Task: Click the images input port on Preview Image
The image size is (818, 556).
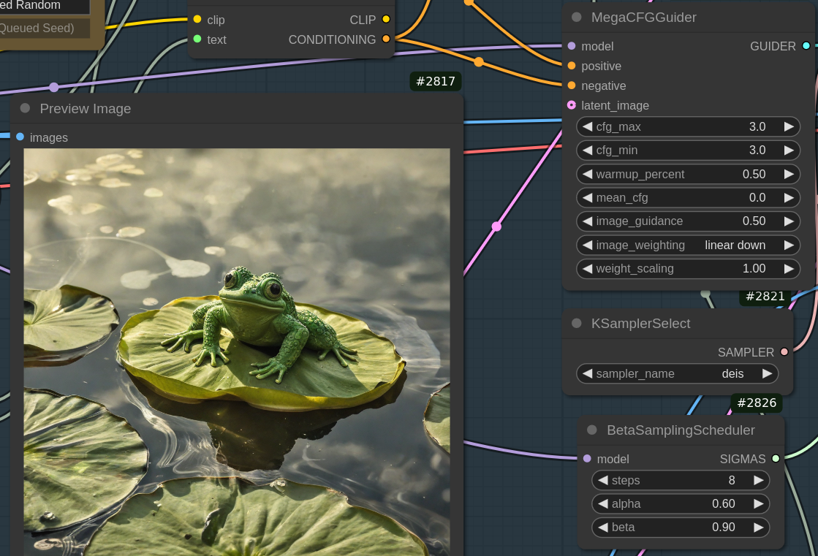Action: 20,137
